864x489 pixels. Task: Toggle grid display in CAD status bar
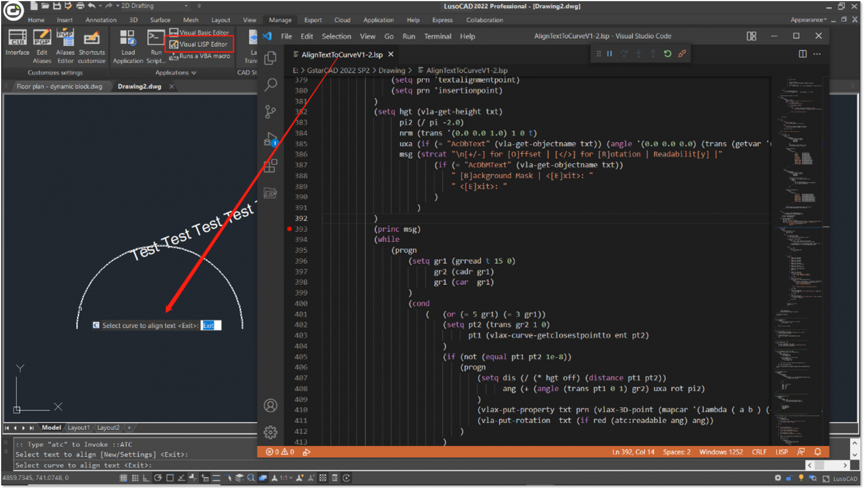tap(124, 478)
